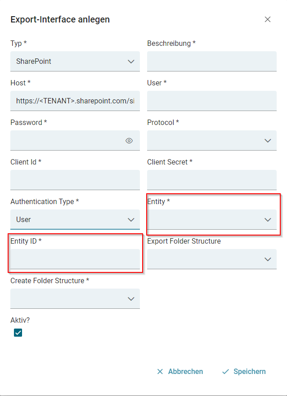Uncheck the Aktiv? checkbox
Image resolution: width=287 pixels, height=396 pixels.
tap(18, 333)
